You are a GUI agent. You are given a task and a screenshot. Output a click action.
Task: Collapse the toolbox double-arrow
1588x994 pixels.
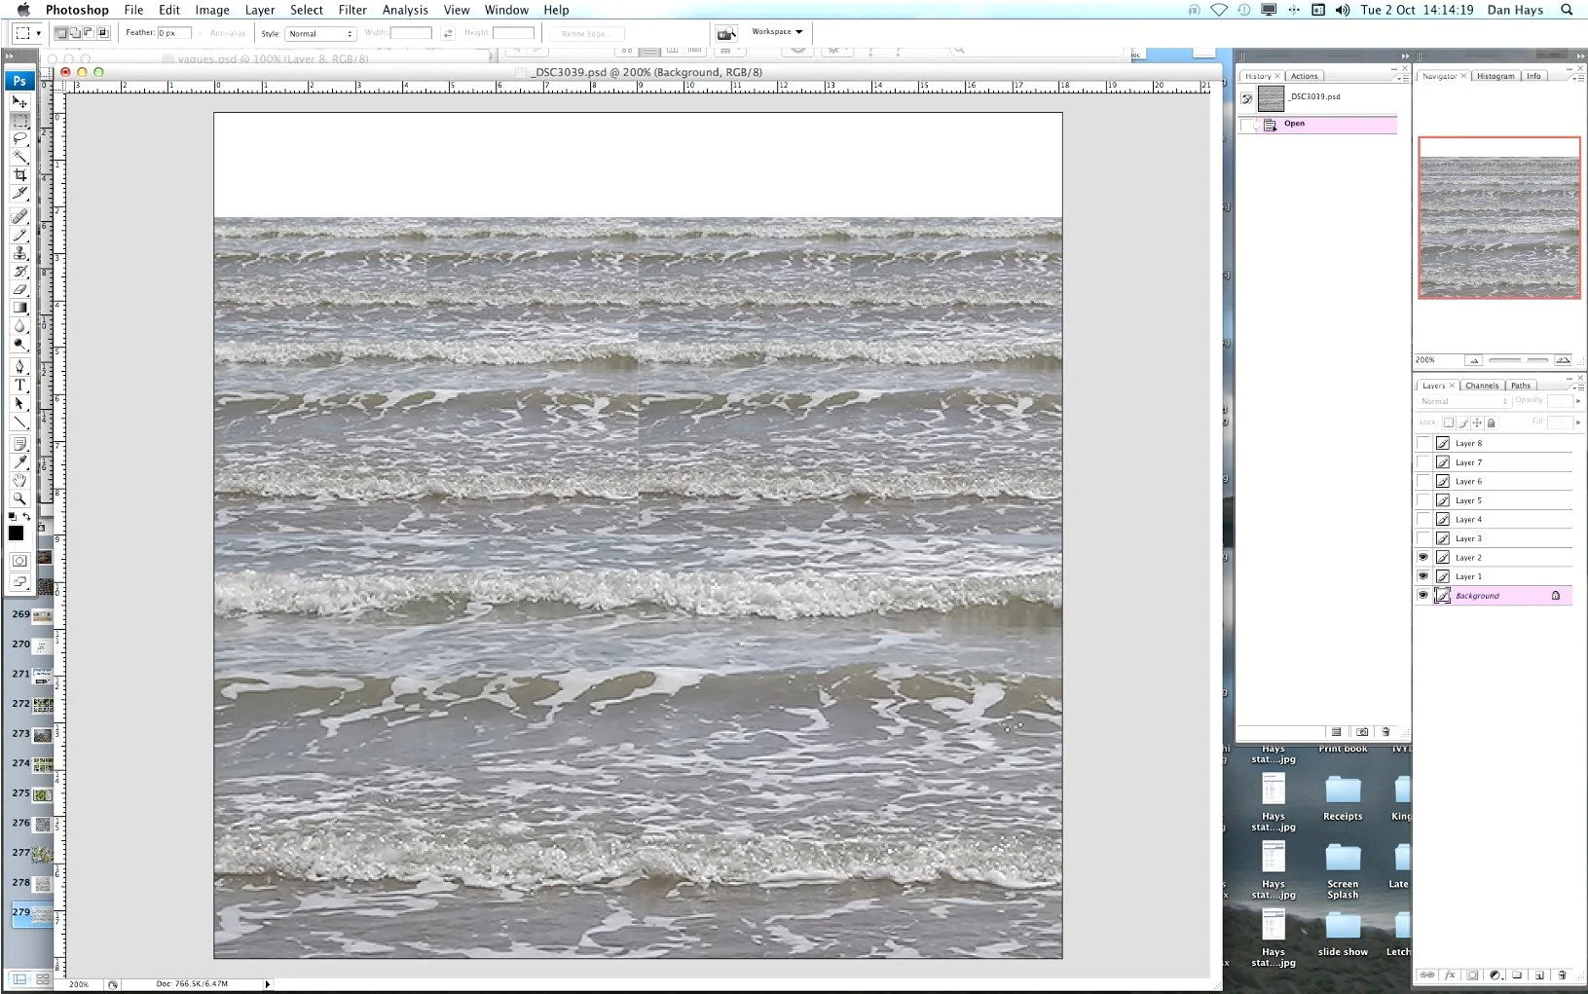click(x=10, y=56)
